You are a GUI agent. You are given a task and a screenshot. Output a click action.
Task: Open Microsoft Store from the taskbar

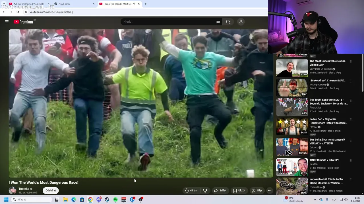click(x=82, y=199)
